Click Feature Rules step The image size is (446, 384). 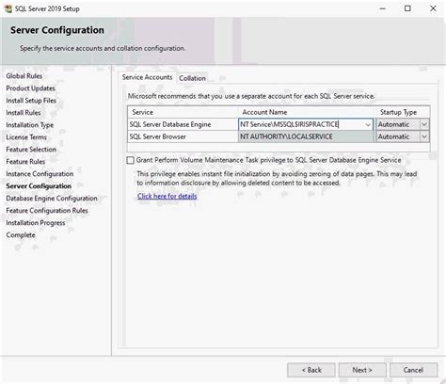coord(25,162)
